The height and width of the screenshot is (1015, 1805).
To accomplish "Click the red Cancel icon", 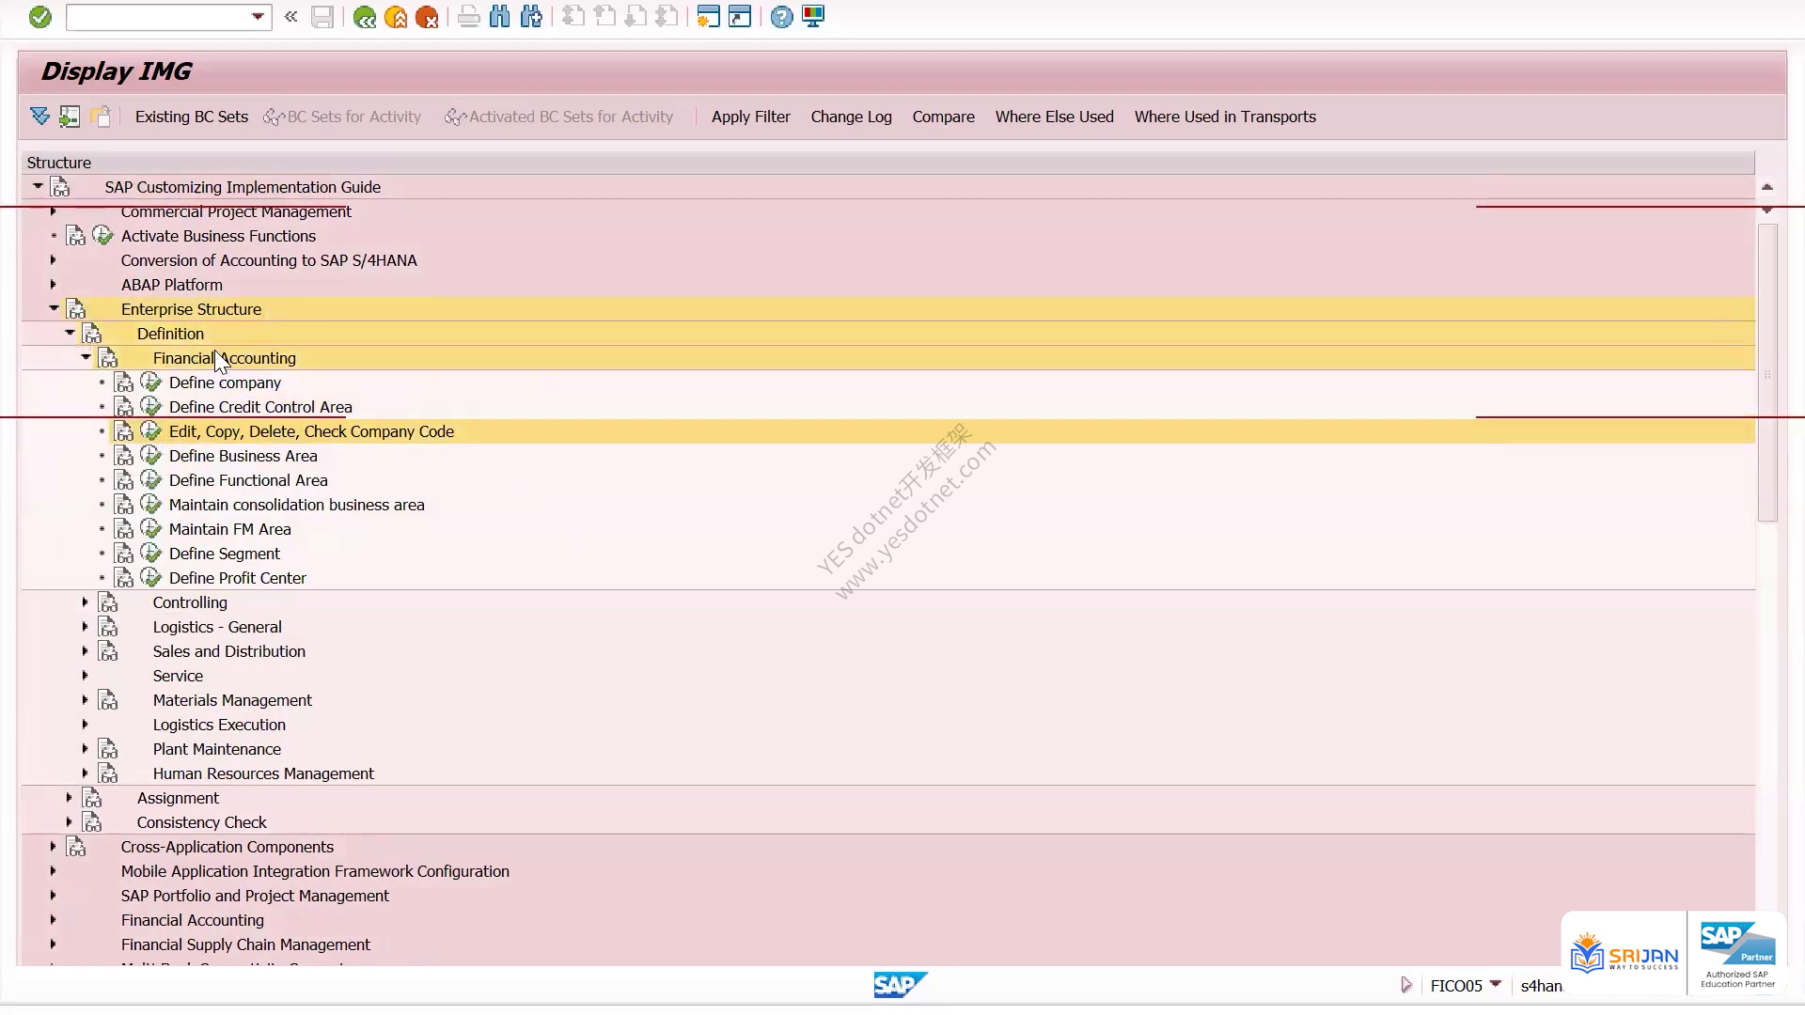I will tap(427, 17).
